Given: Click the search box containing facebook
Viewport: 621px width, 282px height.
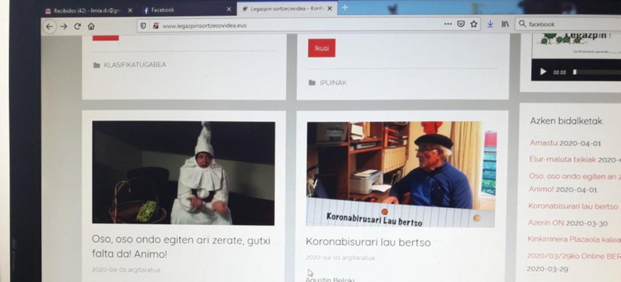Looking at the screenshot, I should (567, 24).
